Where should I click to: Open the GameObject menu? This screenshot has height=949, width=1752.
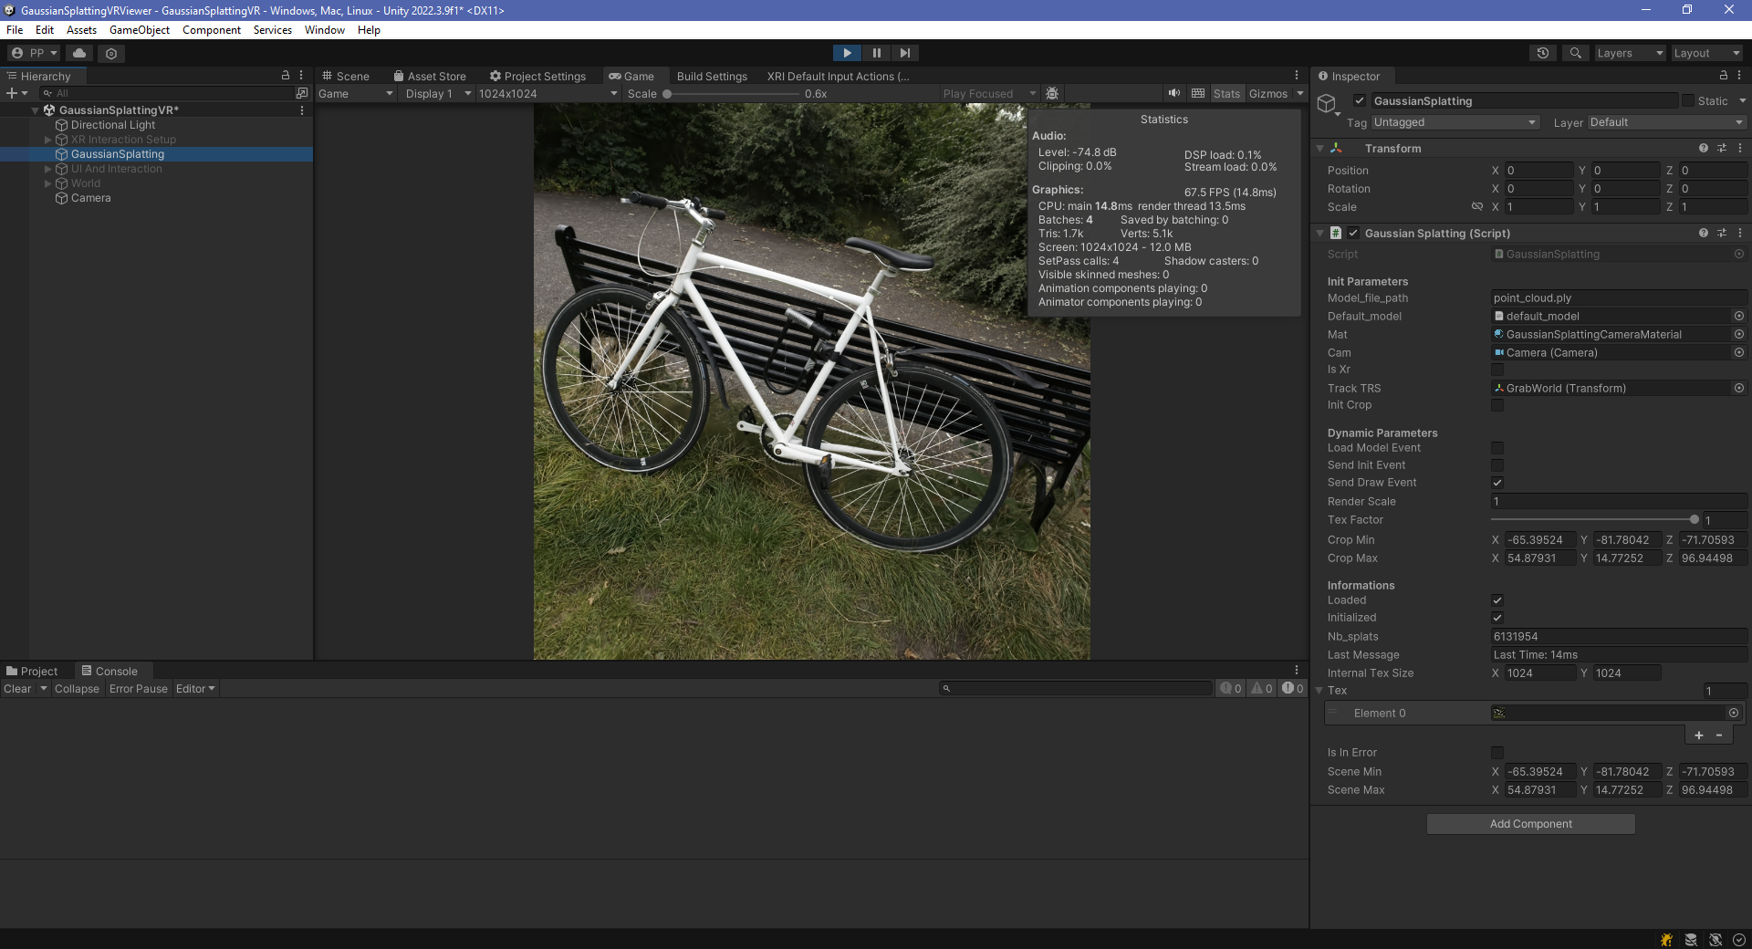[x=139, y=30]
